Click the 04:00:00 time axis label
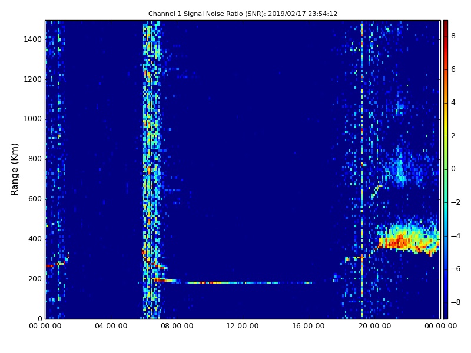 [111, 326]
